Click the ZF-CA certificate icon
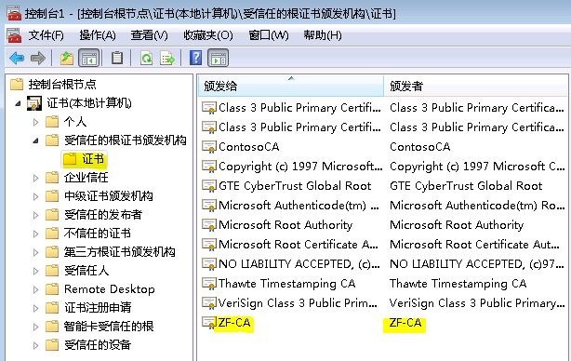This screenshot has height=361, width=571. [209, 323]
